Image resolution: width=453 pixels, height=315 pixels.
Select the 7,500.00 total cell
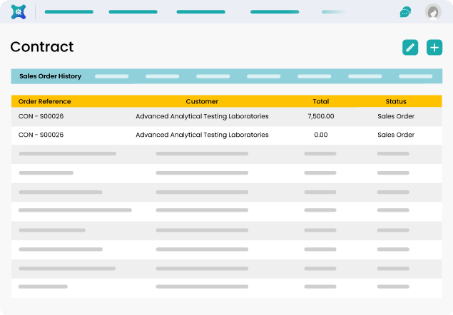321,116
